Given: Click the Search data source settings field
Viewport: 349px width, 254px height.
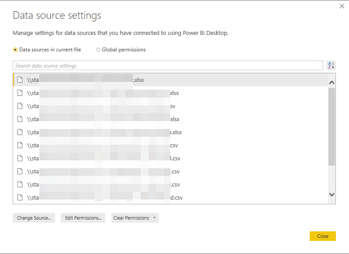Looking at the screenshot, I should coord(168,65).
